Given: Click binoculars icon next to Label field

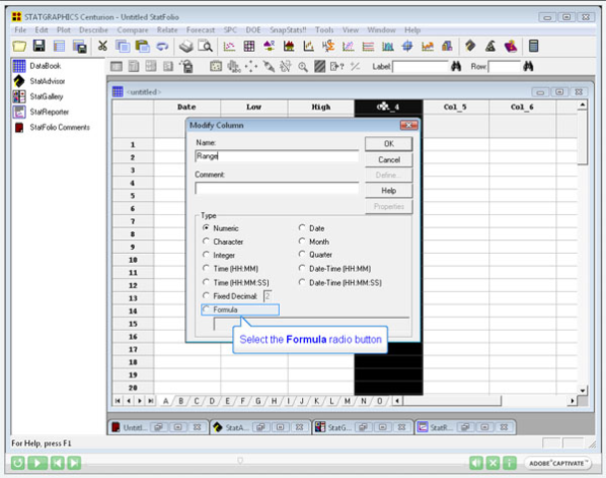Looking at the screenshot, I should (456, 67).
